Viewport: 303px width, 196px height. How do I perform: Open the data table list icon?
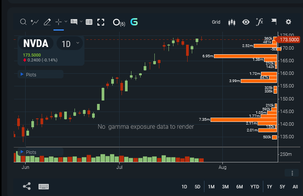point(89,22)
